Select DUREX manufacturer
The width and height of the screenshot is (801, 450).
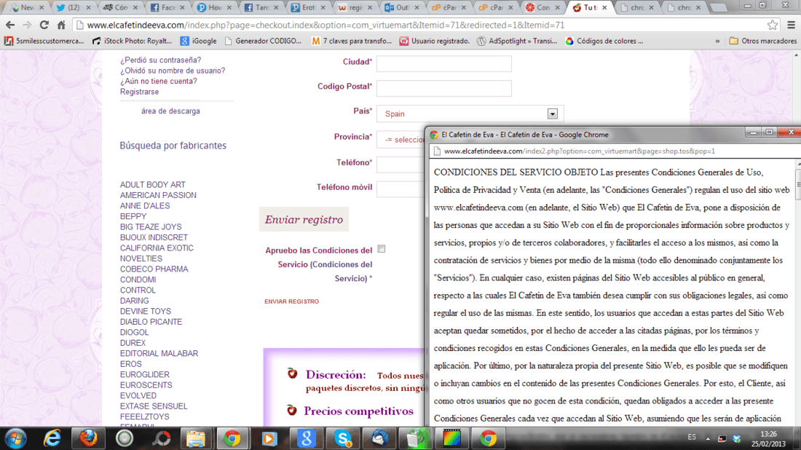pos(133,343)
